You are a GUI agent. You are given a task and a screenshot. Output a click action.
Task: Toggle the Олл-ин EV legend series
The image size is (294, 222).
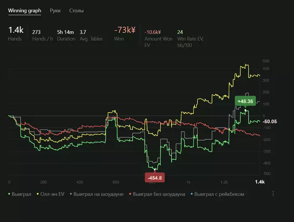[50, 194]
